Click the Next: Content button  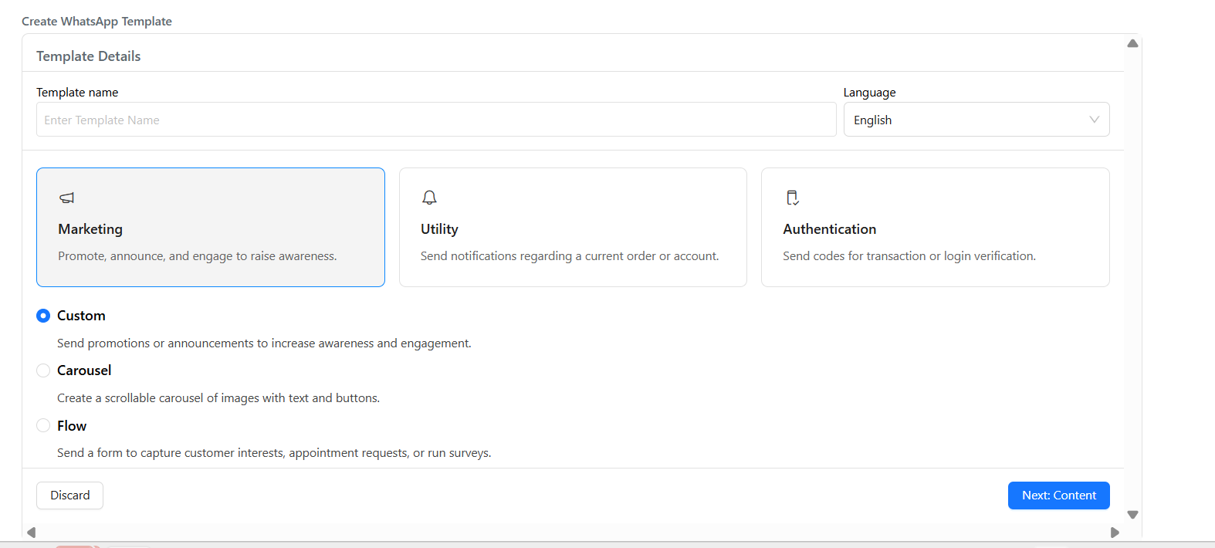point(1059,496)
